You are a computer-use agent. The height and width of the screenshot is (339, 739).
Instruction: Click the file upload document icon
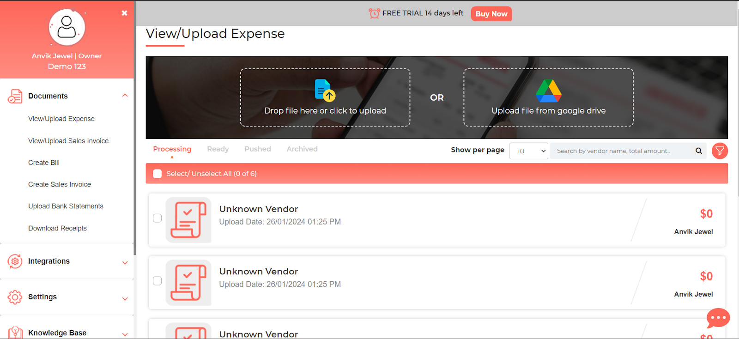tap(325, 90)
